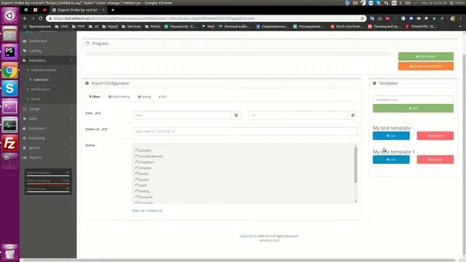Image resolution: width=466 pixels, height=262 pixels.
Task: Toggle the Chargeback status option
Action: click(144, 162)
